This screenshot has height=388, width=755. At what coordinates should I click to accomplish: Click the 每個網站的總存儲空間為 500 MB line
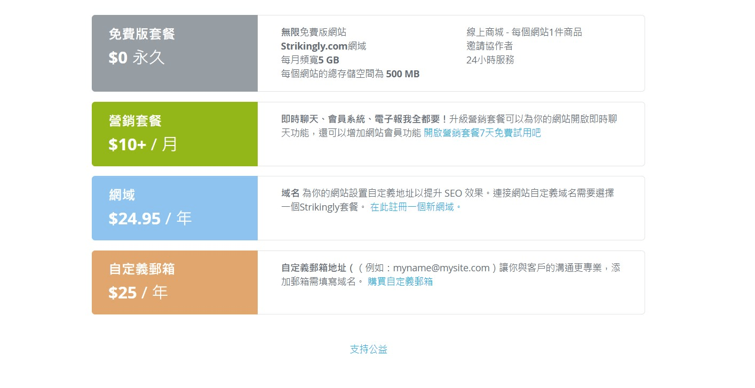pyautogui.click(x=350, y=74)
